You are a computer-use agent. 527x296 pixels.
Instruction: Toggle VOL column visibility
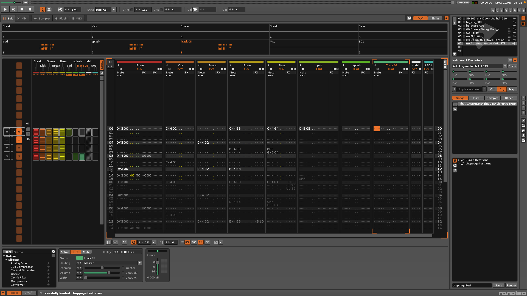pos(187,242)
